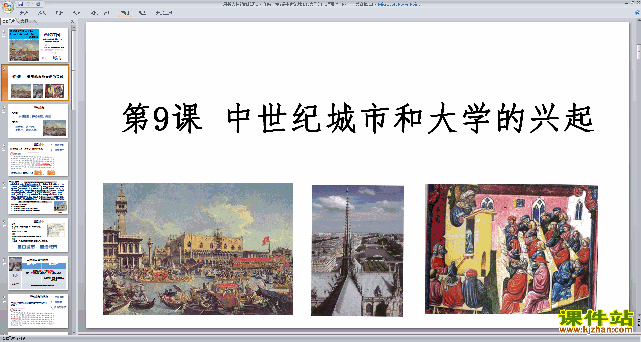The width and height of the screenshot is (641, 342).
Task: Open the 审阅 ribbon tab
Action: 125,13
